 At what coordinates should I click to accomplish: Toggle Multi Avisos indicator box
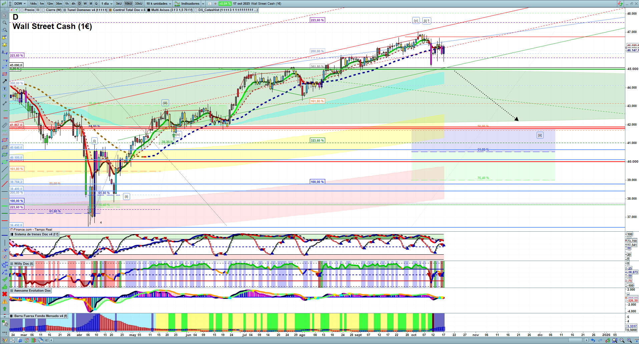149,10
